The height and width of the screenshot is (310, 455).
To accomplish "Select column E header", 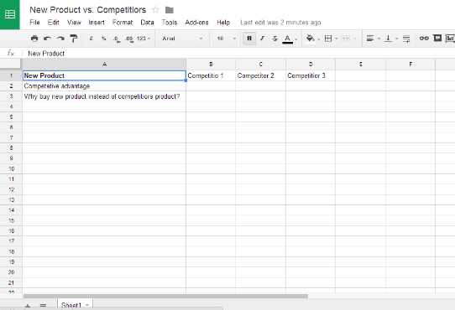I will 360,65.
